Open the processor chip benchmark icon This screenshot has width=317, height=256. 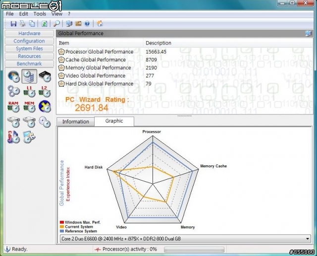click(45, 76)
